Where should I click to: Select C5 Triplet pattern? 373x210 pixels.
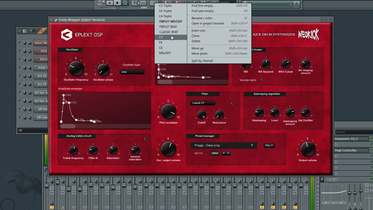coord(170,6)
